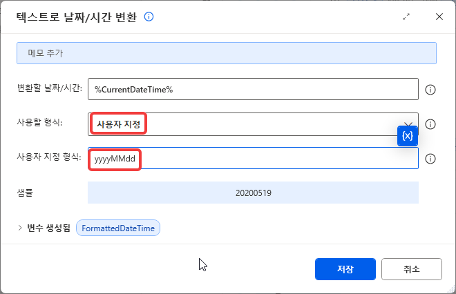Expand the 변수 생성됨 section
This screenshot has height=294, width=456.
point(20,228)
